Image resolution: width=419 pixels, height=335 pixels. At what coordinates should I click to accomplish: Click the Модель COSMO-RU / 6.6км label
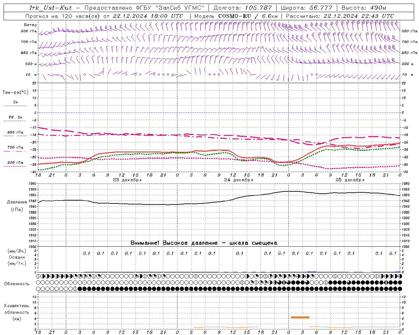(x=236, y=16)
